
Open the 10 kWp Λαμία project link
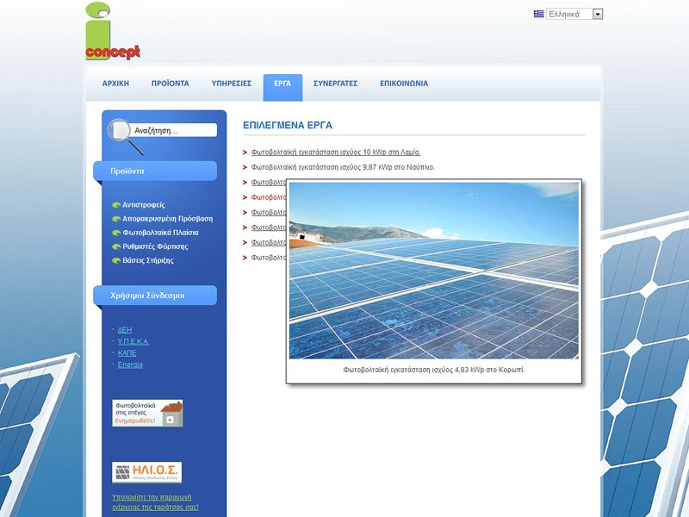point(336,153)
